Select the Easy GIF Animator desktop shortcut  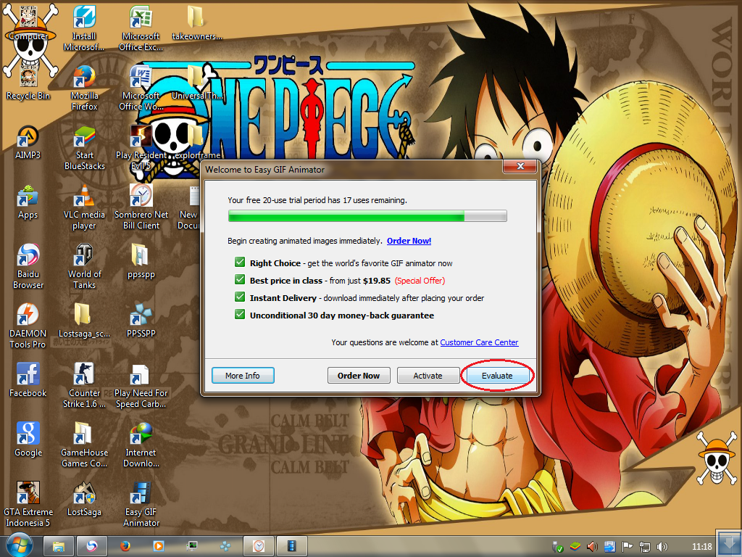click(x=141, y=505)
